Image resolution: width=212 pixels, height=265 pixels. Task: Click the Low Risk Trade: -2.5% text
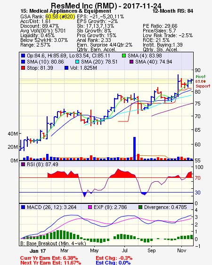pos(168,35)
